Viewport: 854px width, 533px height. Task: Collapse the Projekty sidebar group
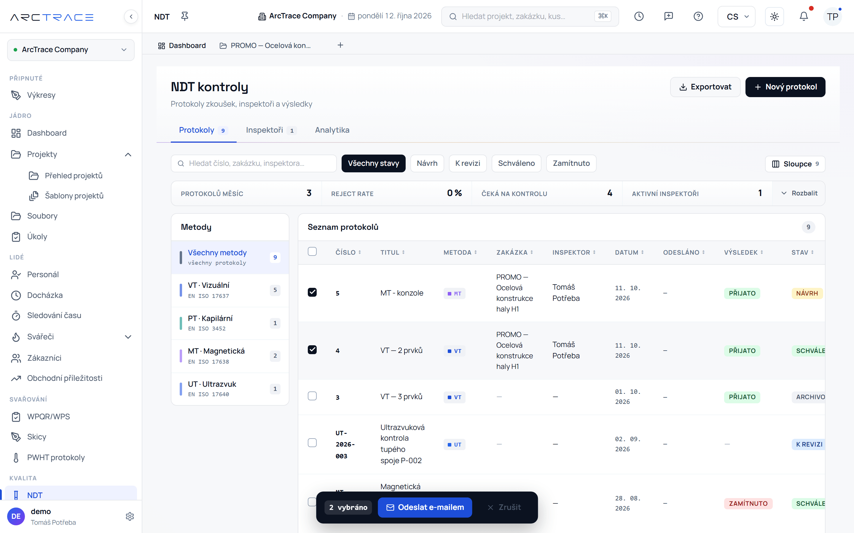coord(128,154)
